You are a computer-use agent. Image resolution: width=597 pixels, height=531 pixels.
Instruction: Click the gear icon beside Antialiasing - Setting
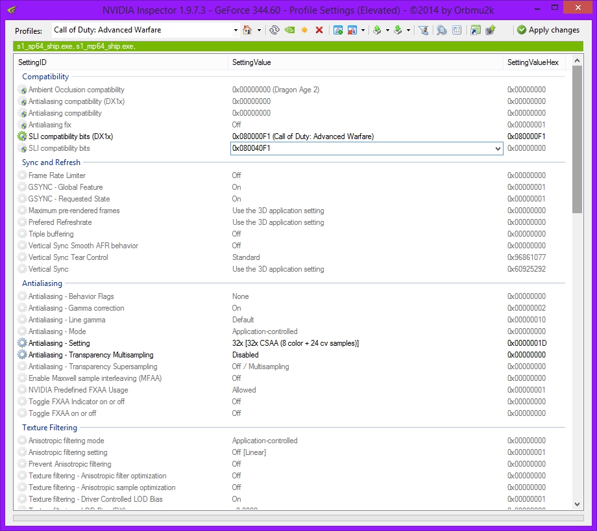(x=22, y=343)
